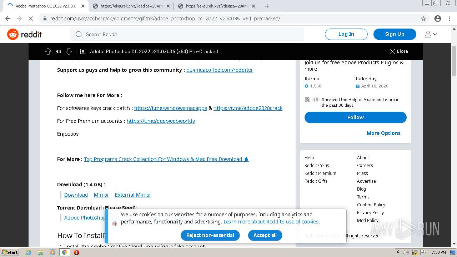The height and width of the screenshot is (257, 457).
Task: Open the Advertise footer link
Action: pos(366,181)
